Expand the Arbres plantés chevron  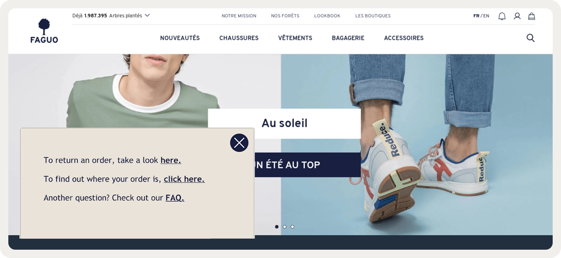pyautogui.click(x=147, y=15)
